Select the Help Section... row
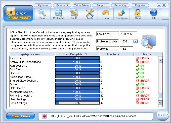This screenshot has height=123, width=171. [x=19, y=88]
